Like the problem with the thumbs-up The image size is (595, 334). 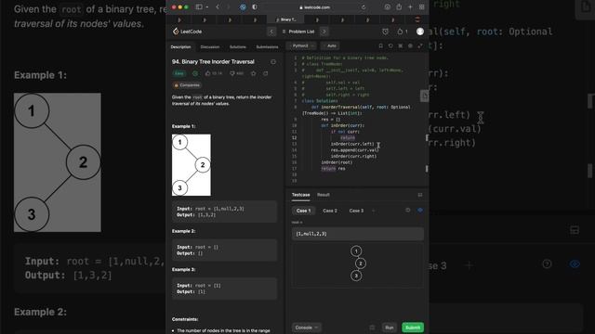point(214,73)
